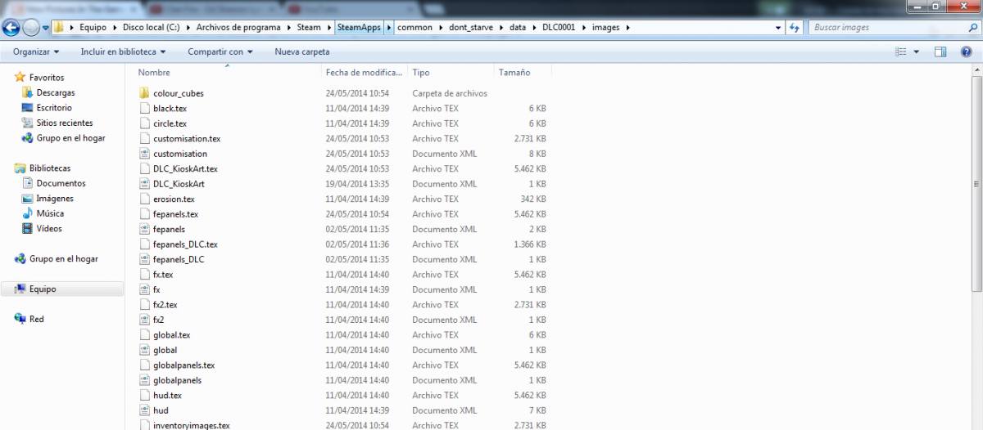Click the Nueva carpeta button

302,52
